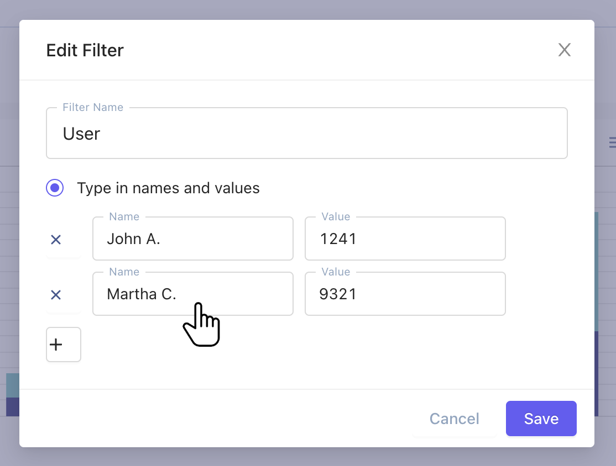Click the 'Filter Name' floating label
The width and height of the screenshot is (616, 466).
(93, 108)
